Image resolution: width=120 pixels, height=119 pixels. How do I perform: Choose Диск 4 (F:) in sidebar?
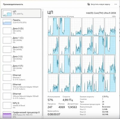tap(21, 68)
